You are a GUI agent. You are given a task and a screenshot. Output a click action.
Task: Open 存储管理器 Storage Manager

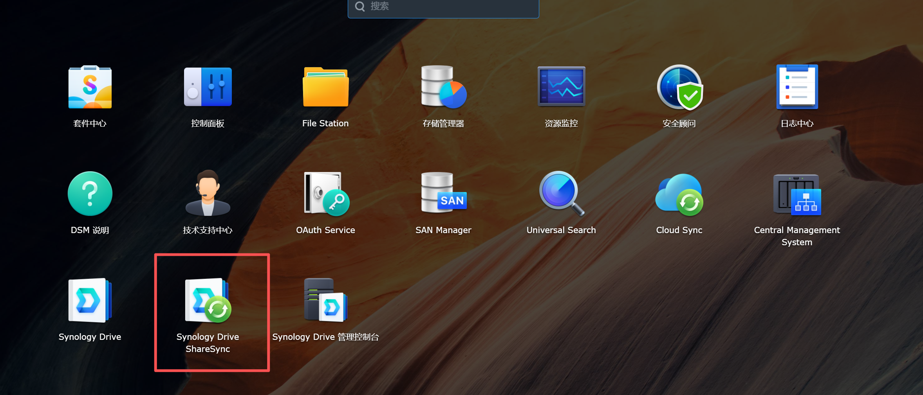[443, 87]
